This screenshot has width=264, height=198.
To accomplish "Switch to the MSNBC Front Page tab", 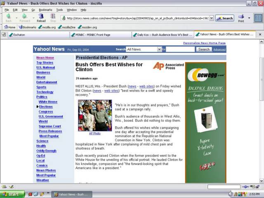I will [x=101, y=35].
